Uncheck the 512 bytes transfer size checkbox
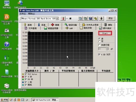The image size is (136, 102). point(26,74)
